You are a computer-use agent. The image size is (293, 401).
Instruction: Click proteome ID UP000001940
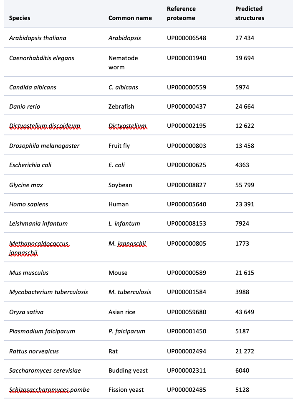click(x=187, y=58)
